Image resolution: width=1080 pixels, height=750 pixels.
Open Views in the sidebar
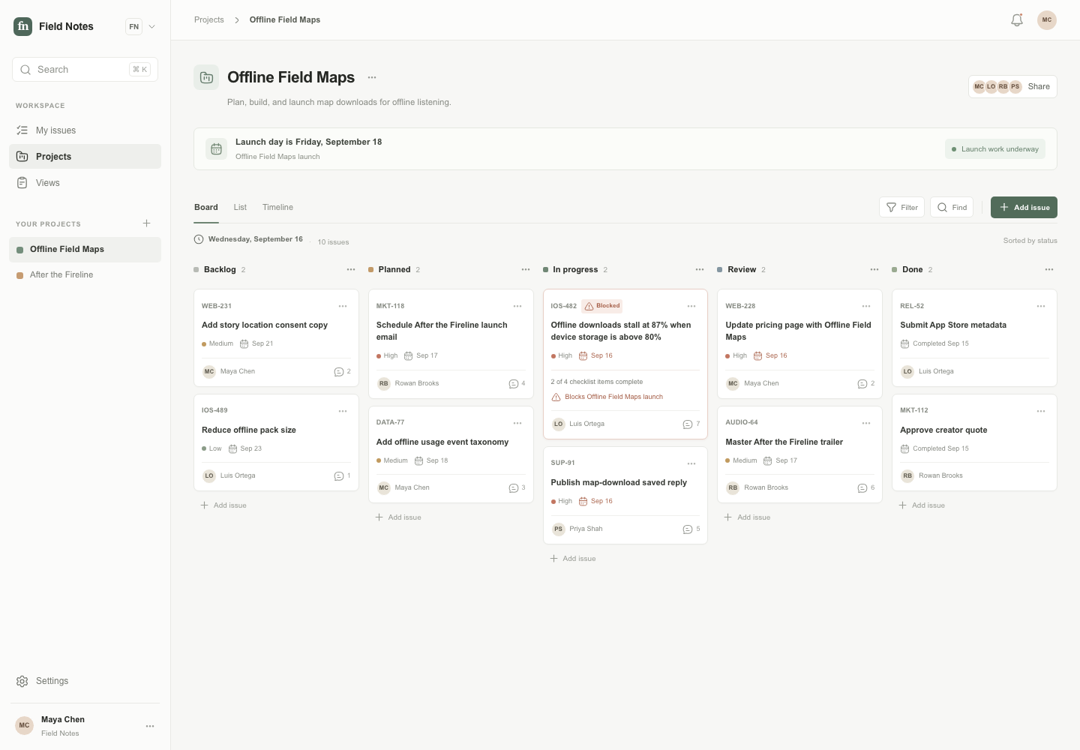(x=85, y=183)
